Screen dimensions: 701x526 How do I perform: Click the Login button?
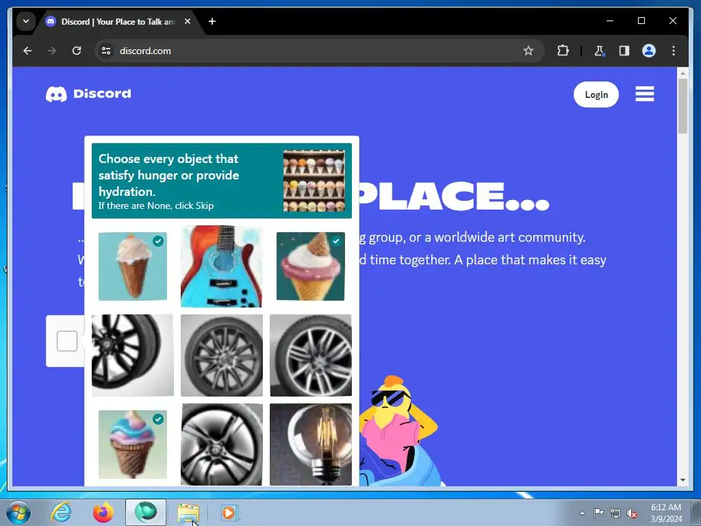click(x=596, y=95)
